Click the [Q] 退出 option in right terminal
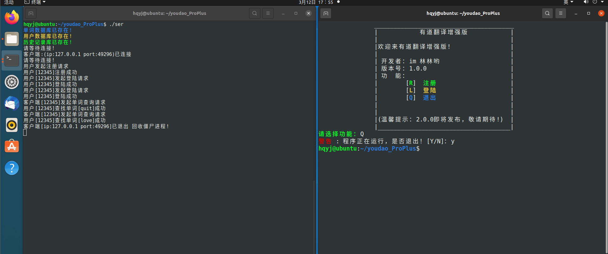The height and width of the screenshot is (254, 608). (x=421, y=97)
